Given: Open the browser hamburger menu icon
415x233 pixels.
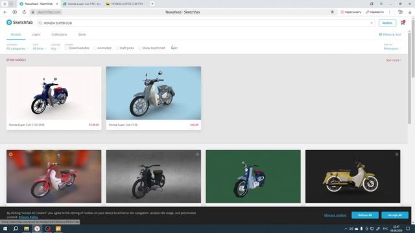Looking at the screenshot, I should coord(381,4).
